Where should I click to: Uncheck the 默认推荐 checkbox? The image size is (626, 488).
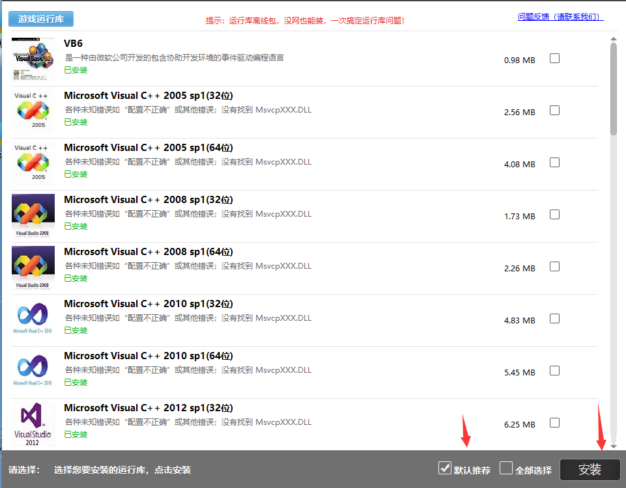(x=446, y=468)
